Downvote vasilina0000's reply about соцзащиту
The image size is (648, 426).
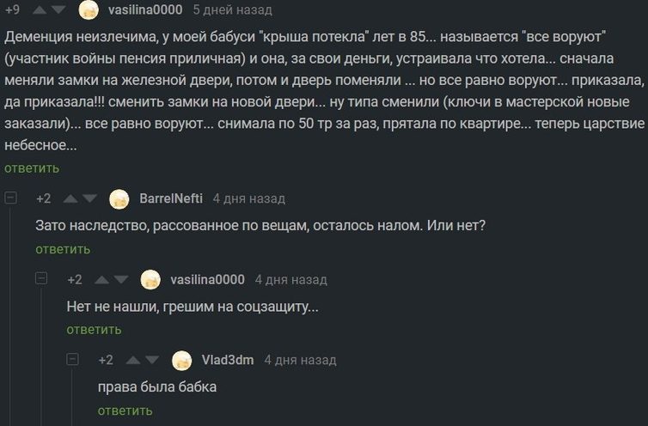(x=121, y=280)
